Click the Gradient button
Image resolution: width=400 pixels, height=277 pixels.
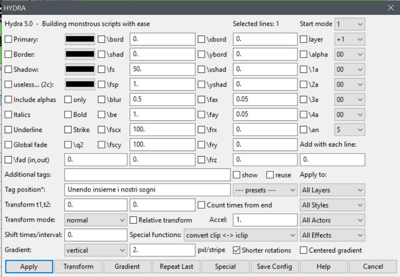[127, 267]
